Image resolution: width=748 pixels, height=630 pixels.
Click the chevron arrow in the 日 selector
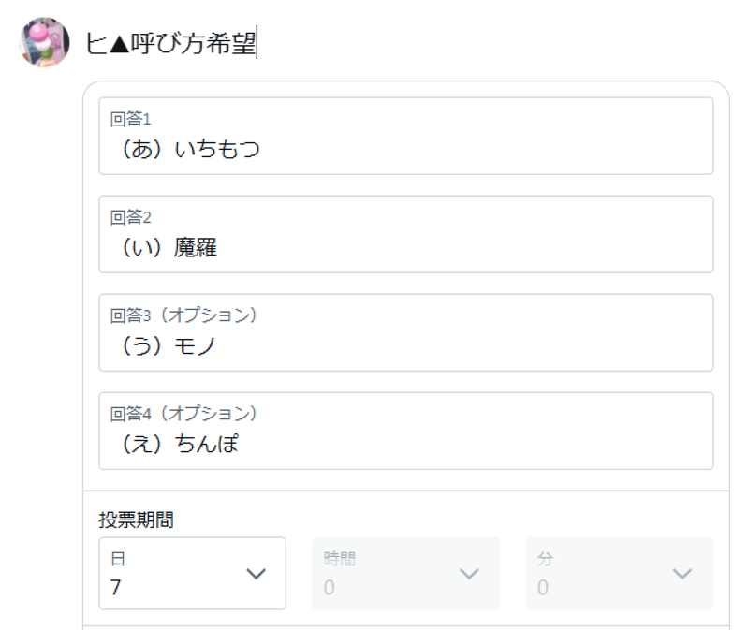point(256,574)
